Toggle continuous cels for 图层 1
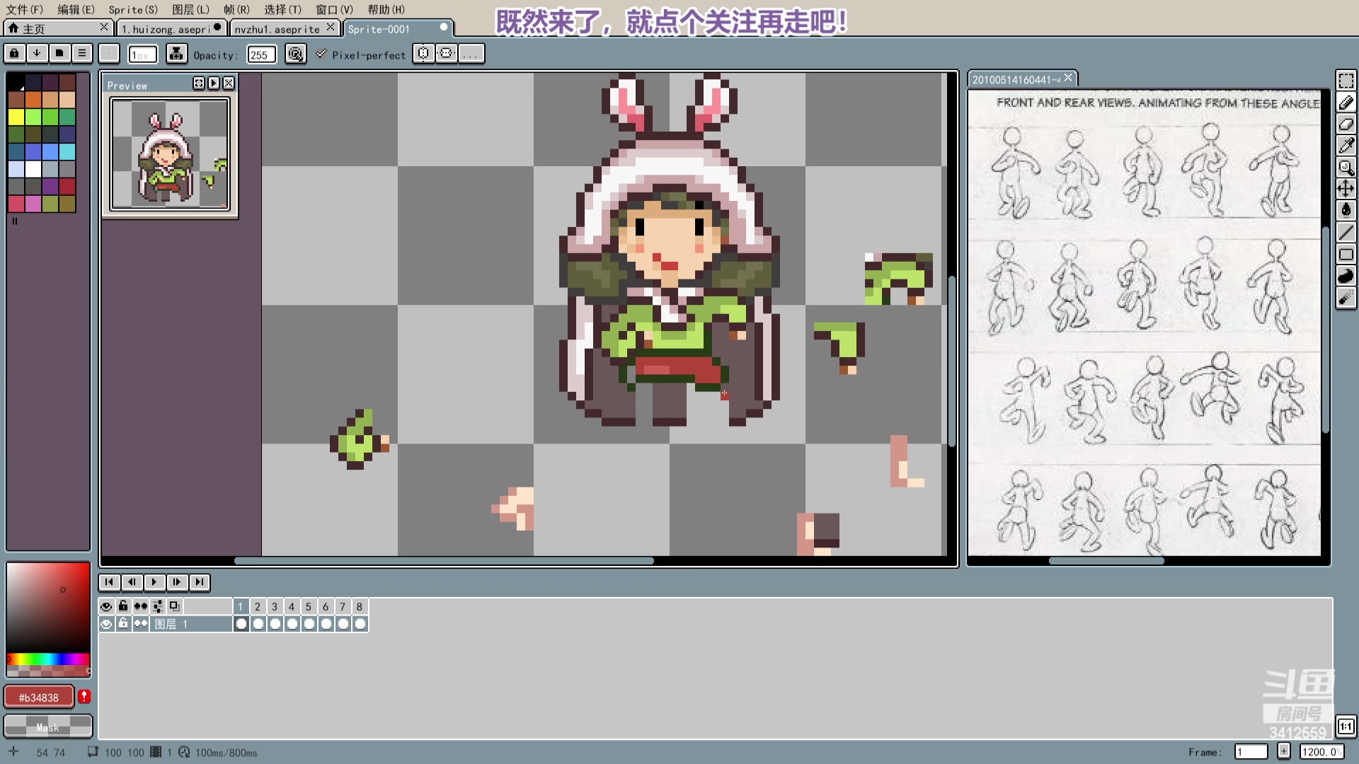The image size is (1359, 764). point(140,623)
